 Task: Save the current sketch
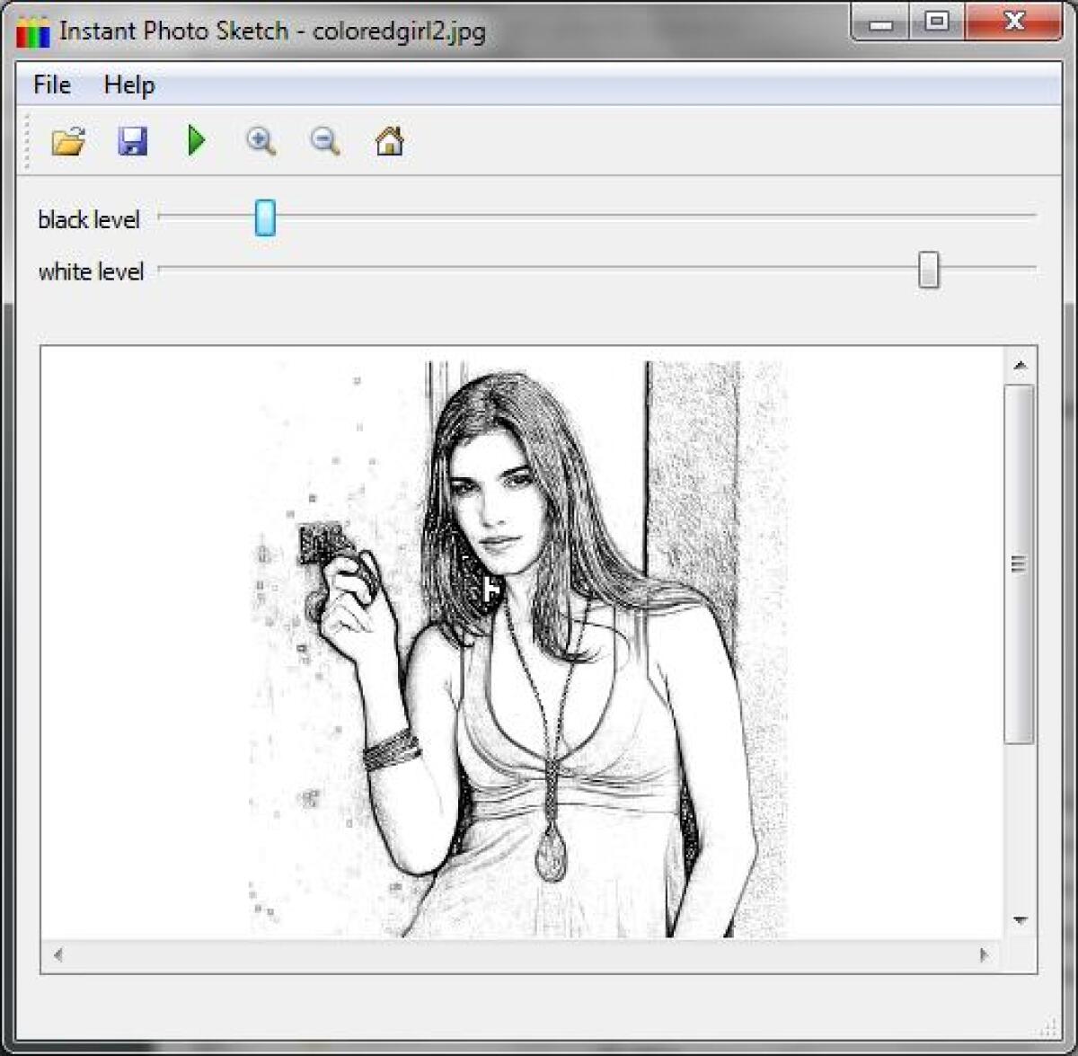coord(132,141)
